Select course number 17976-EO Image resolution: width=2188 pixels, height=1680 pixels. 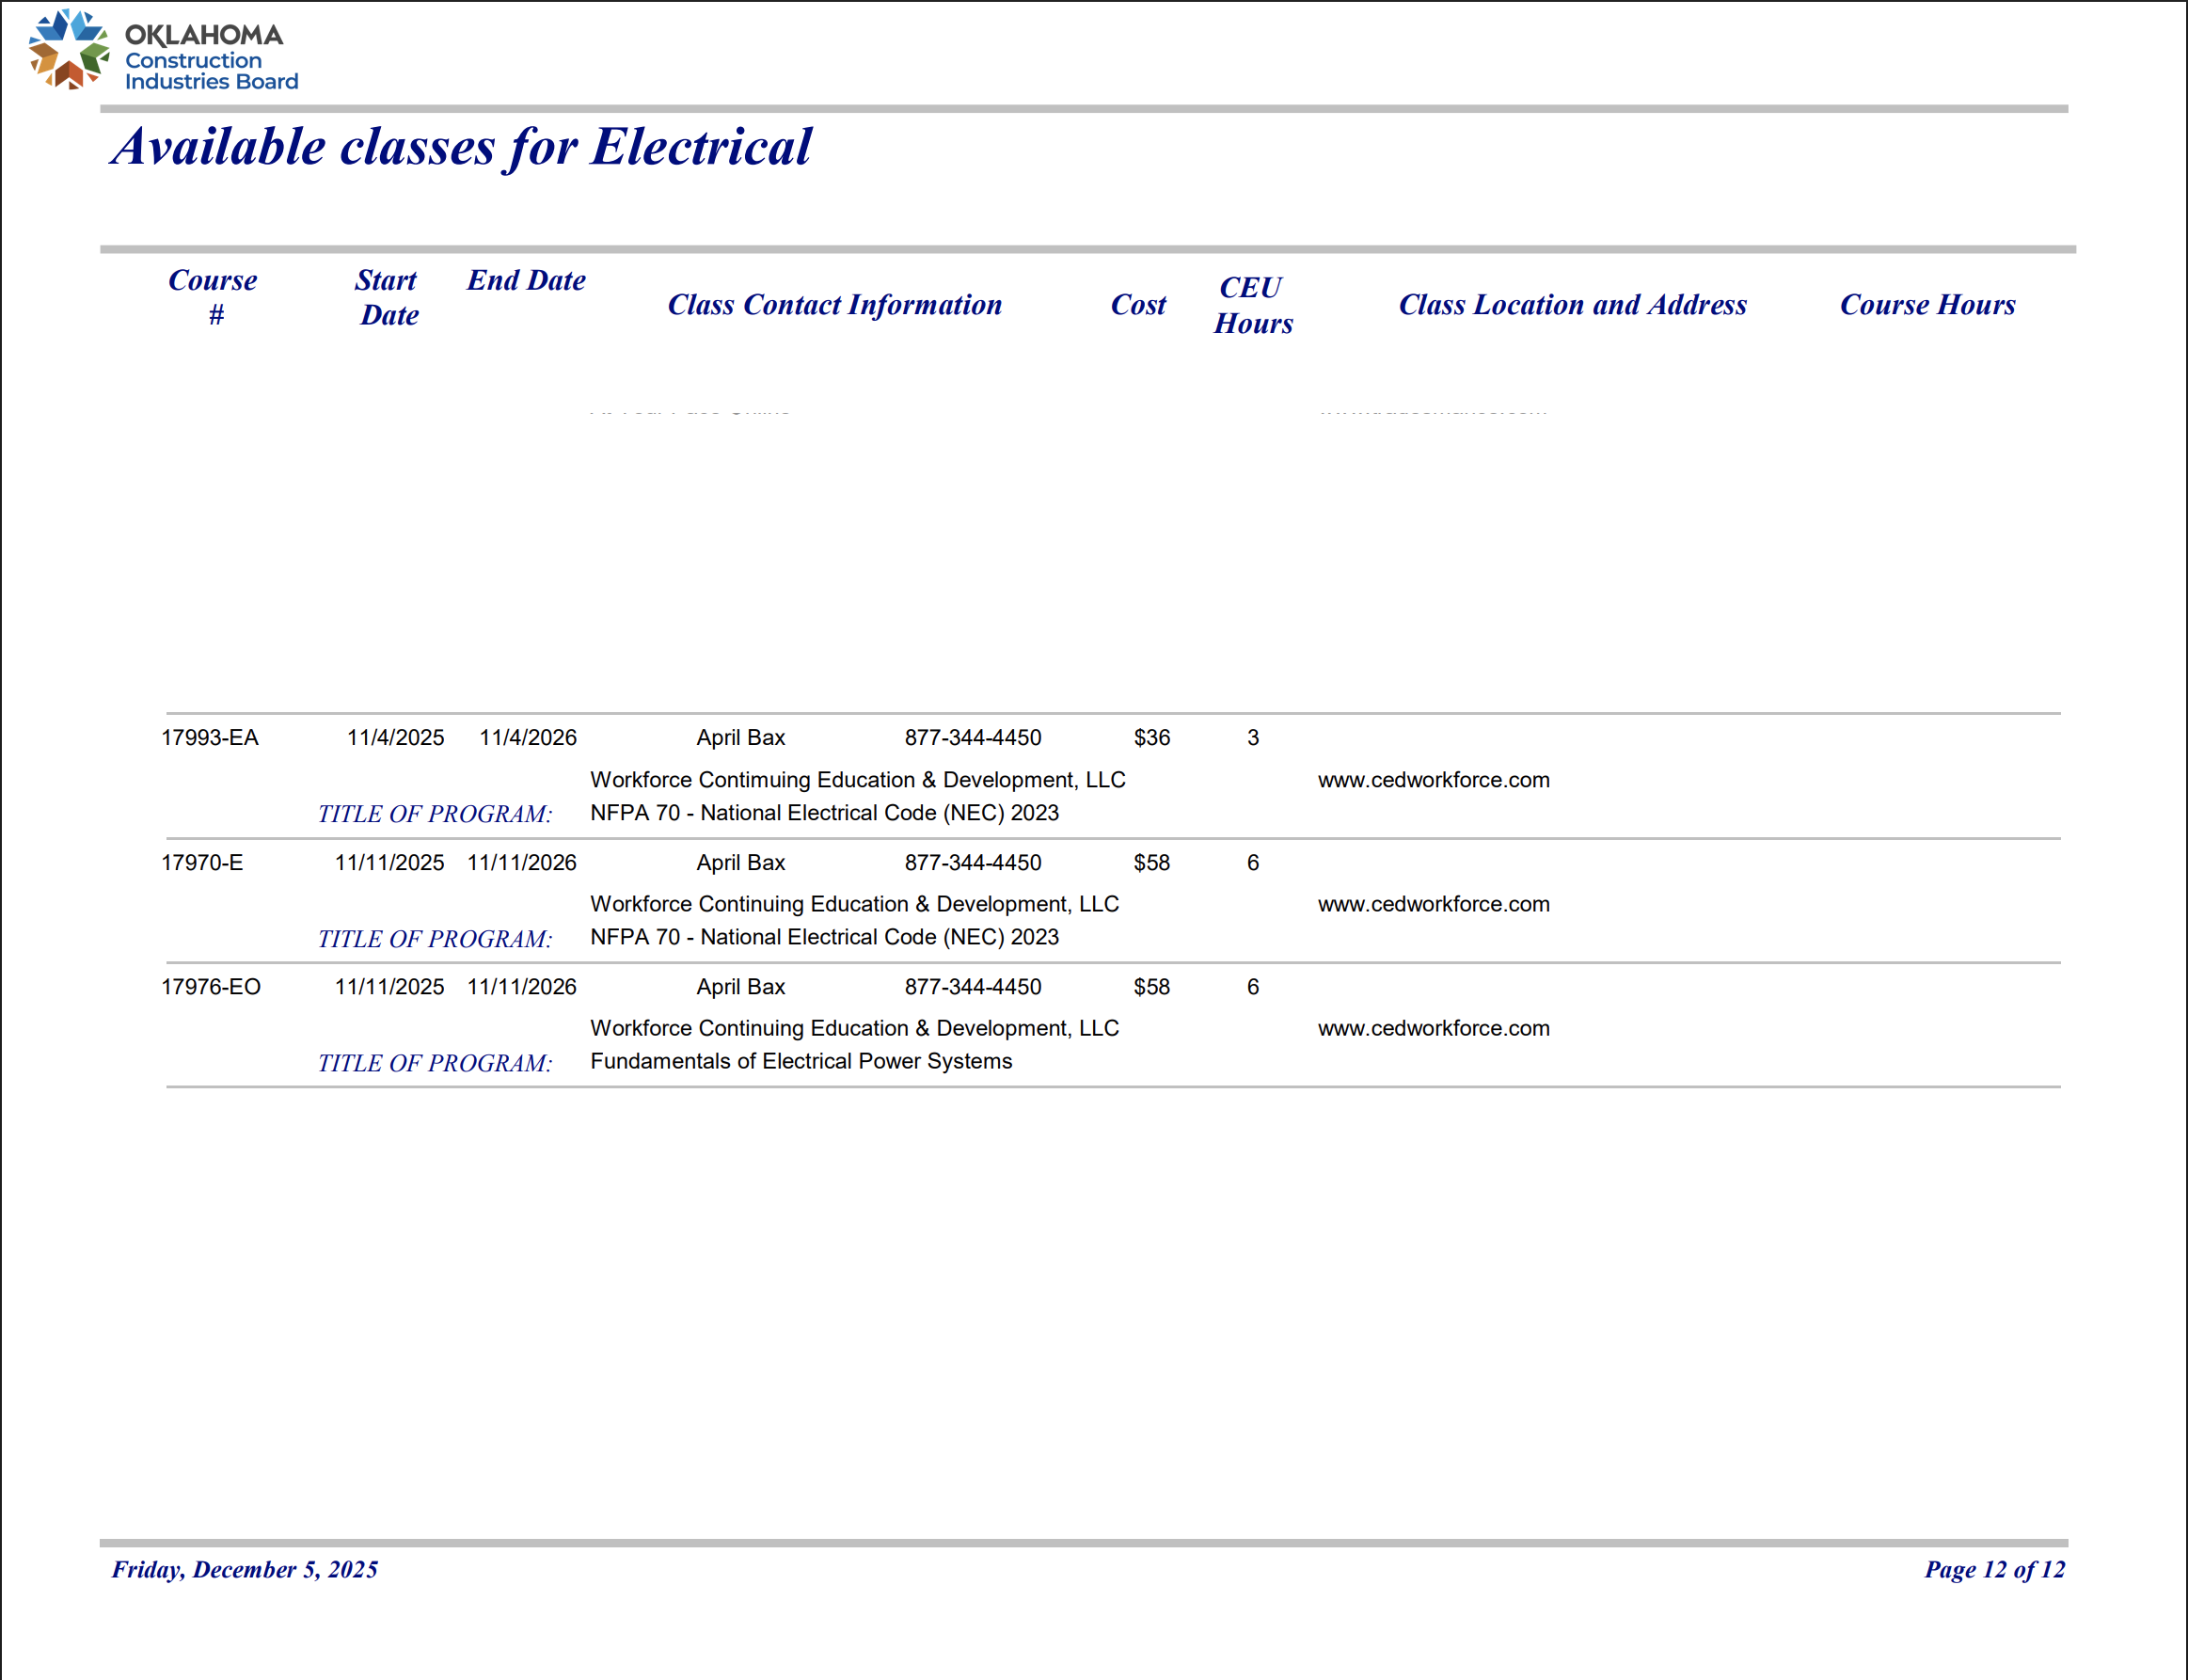[211, 987]
